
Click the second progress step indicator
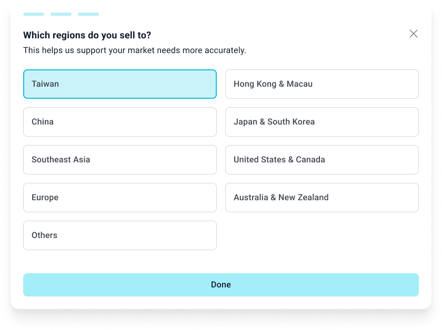(61, 14)
